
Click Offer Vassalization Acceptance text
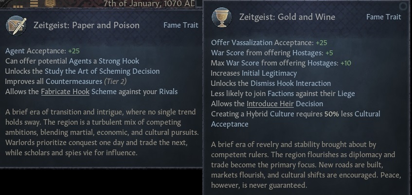[x=262, y=42]
